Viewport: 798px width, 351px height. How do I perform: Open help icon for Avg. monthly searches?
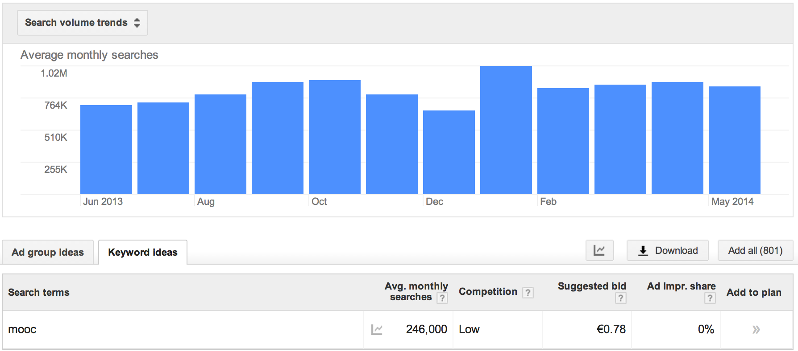pyautogui.click(x=442, y=298)
